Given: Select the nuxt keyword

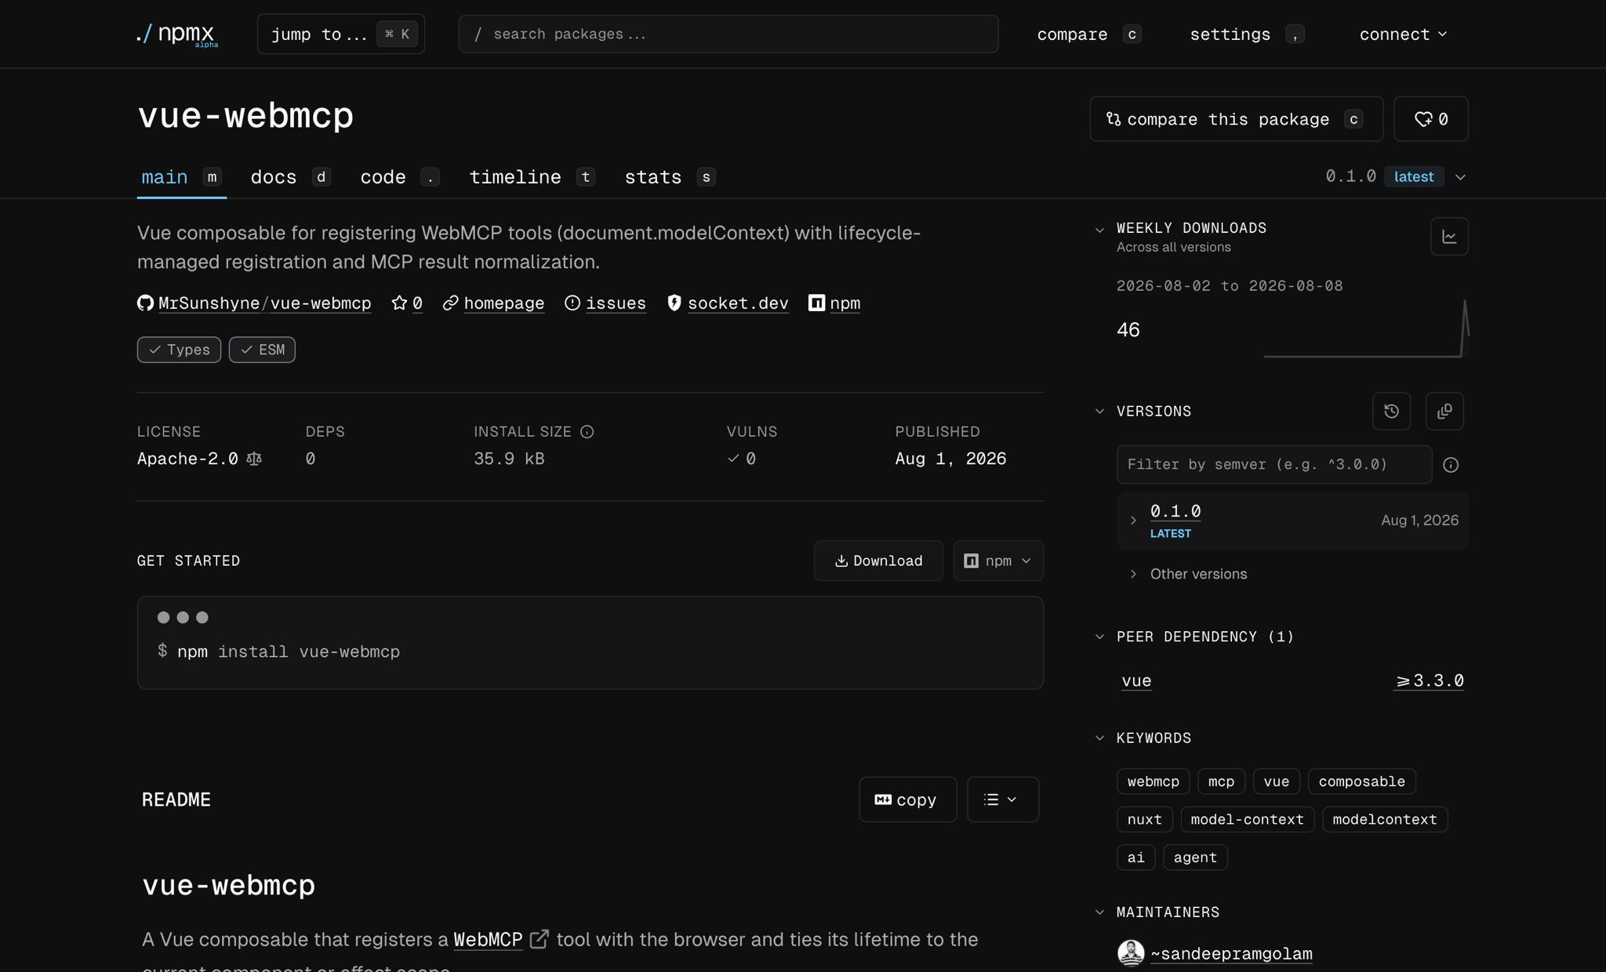Looking at the screenshot, I should pyautogui.click(x=1144, y=819).
